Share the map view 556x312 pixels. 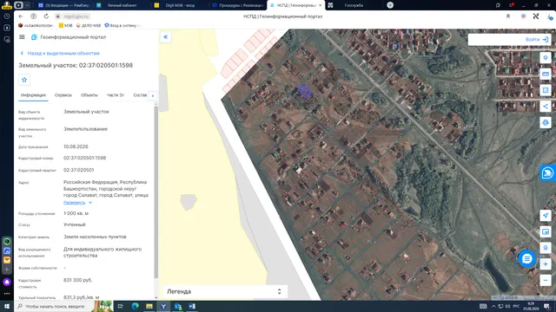point(545,106)
